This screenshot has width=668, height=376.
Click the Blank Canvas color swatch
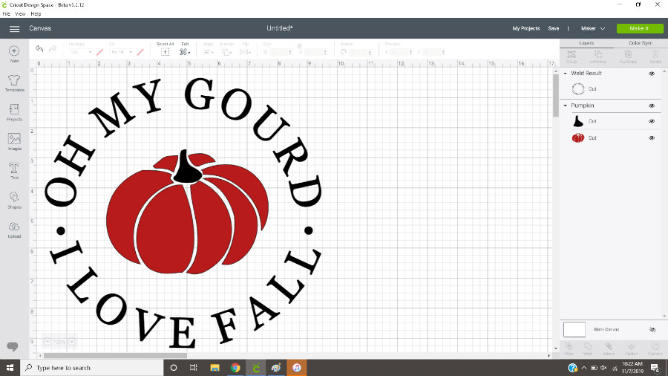(574, 329)
